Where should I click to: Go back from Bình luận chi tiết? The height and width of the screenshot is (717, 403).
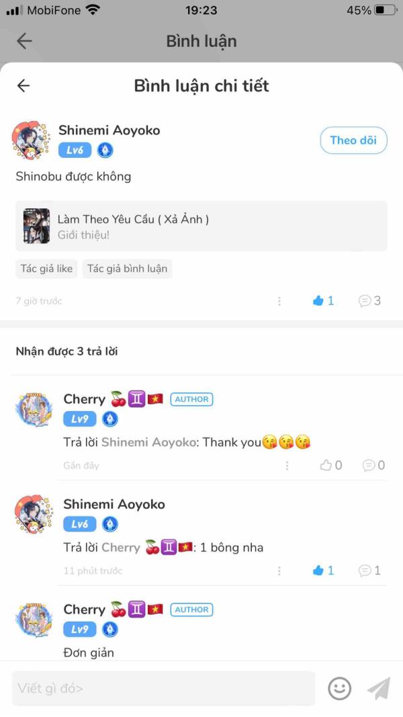pos(24,85)
